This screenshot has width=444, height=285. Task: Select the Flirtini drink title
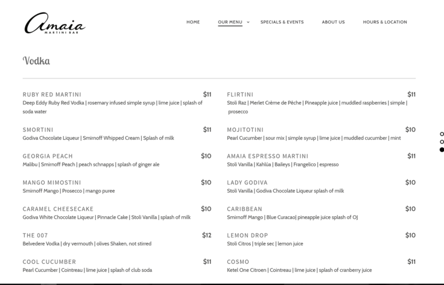[240, 95]
